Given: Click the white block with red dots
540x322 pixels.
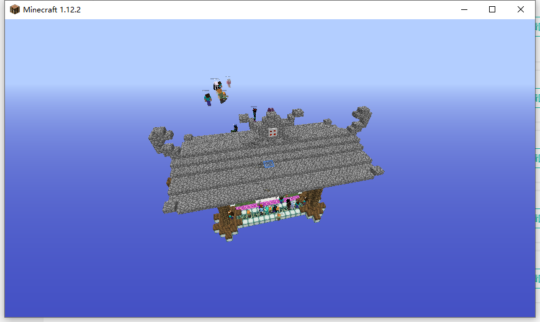Looking at the screenshot, I should pyautogui.click(x=272, y=133).
